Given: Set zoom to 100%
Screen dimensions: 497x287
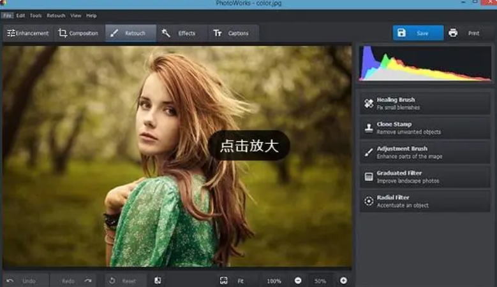Looking at the screenshot, I should click(274, 281).
